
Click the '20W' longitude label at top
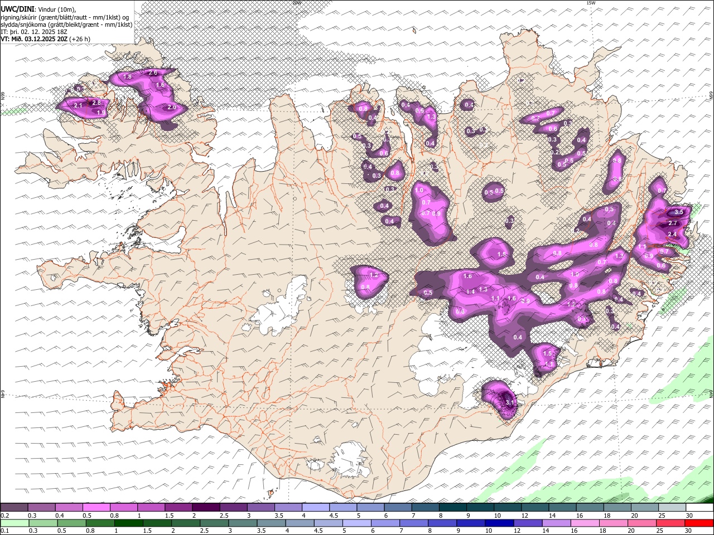click(296, 3)
